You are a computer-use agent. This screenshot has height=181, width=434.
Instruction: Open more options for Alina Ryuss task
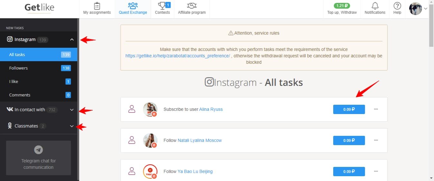pyautogui.click(x=376, y=109)
